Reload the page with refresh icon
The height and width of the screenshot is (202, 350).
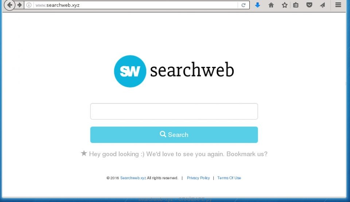coord(244,5)
